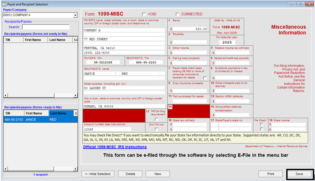Screen dimensions: 315x181
Task: Check the VOID checkbox
Action: [x=144, y=14]
